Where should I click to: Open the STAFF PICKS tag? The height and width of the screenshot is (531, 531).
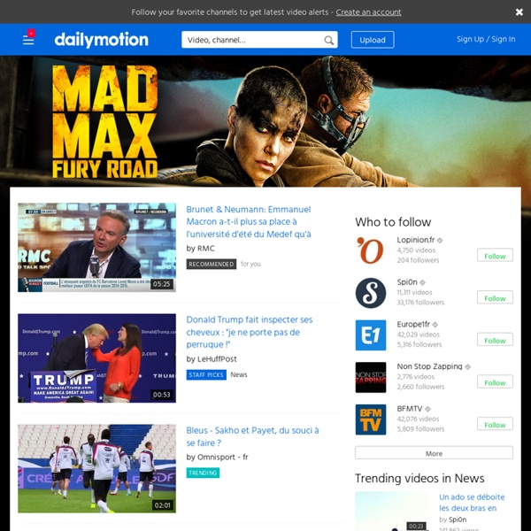pos(206,375)
